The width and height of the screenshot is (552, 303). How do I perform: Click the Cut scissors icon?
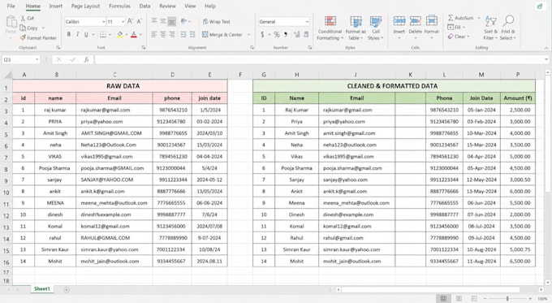23,18
